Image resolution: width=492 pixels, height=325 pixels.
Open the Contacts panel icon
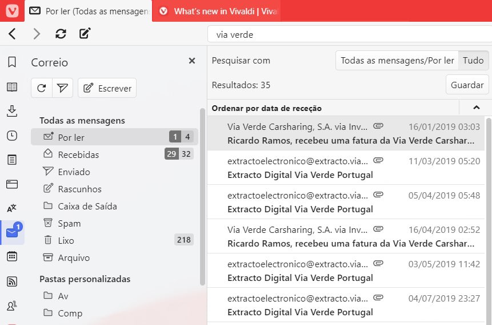12,306
